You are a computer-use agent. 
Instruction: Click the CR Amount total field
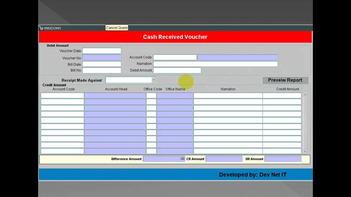[224, 159]
